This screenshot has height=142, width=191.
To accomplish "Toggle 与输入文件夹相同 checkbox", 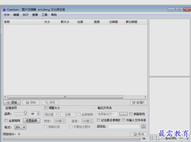I will click(124, 120).
